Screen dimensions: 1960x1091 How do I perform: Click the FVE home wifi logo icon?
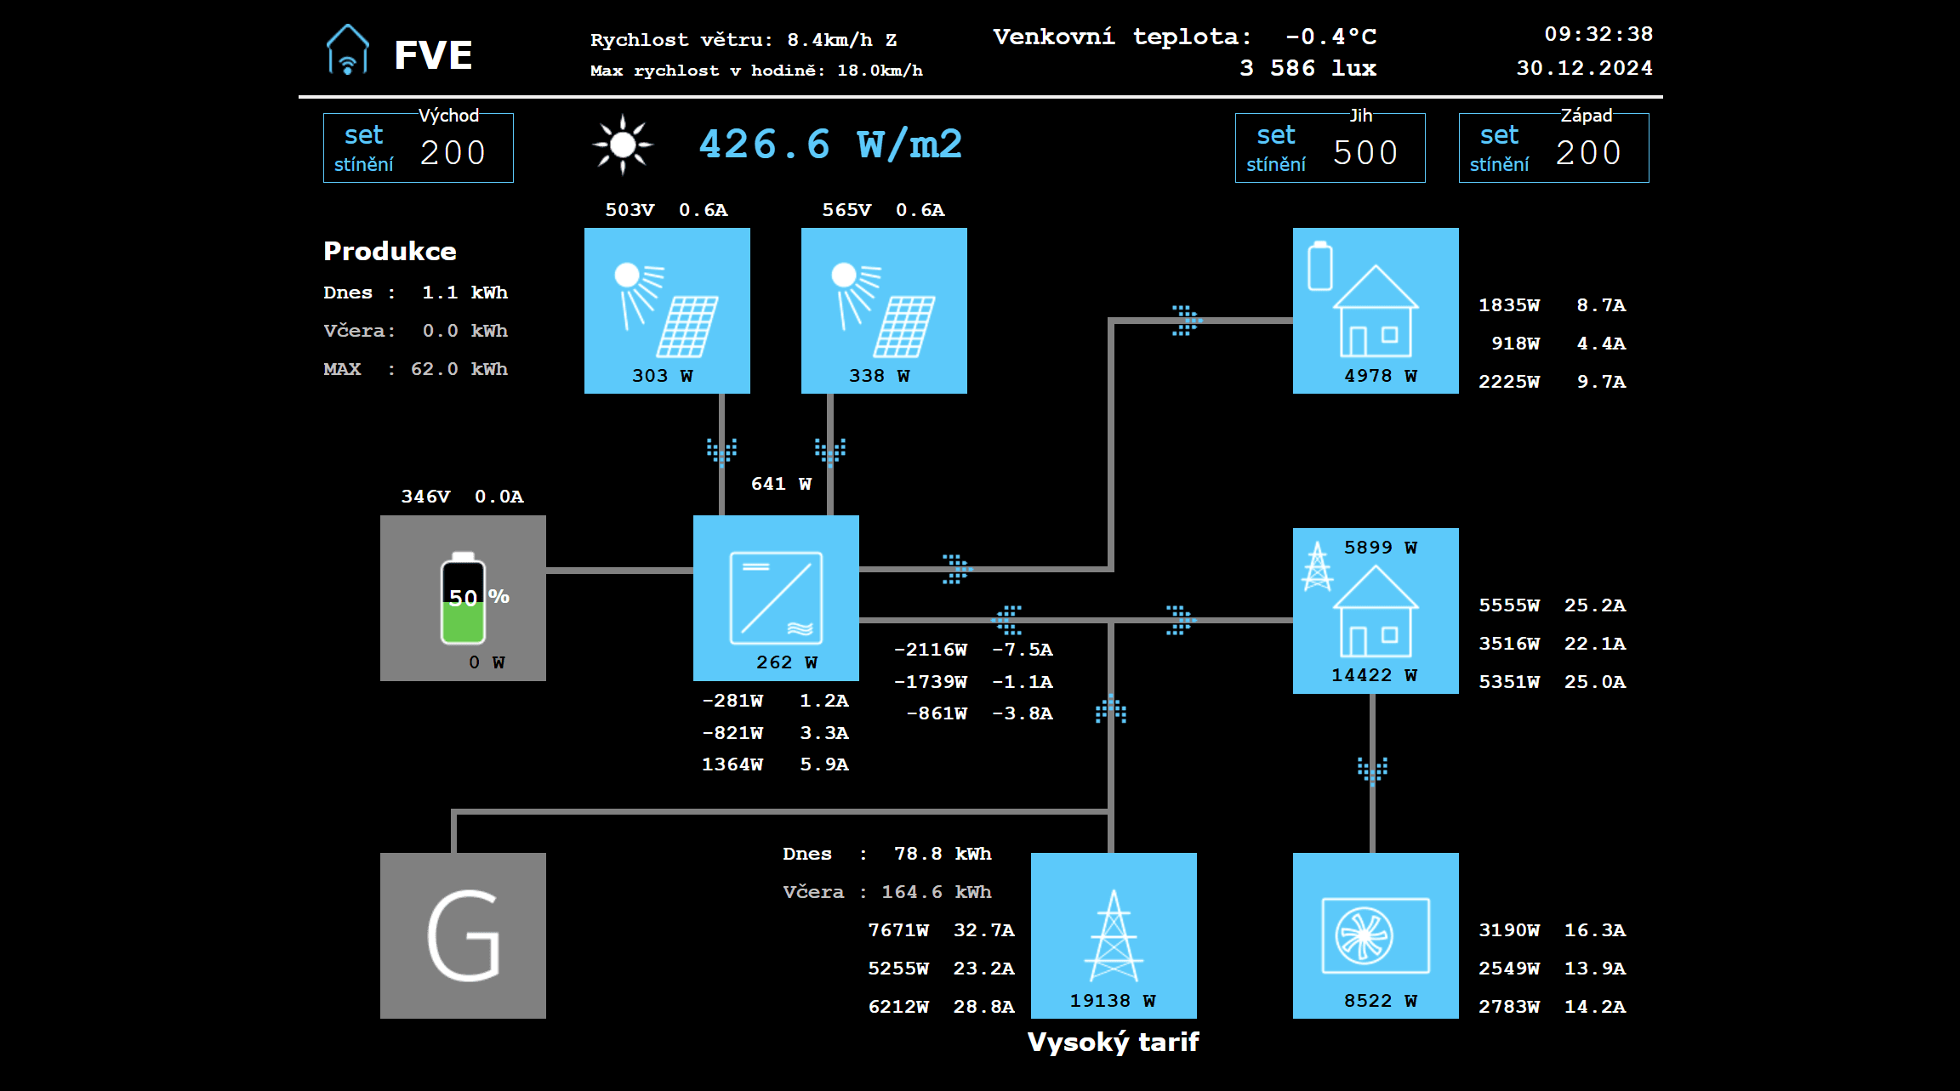point(348,50)
